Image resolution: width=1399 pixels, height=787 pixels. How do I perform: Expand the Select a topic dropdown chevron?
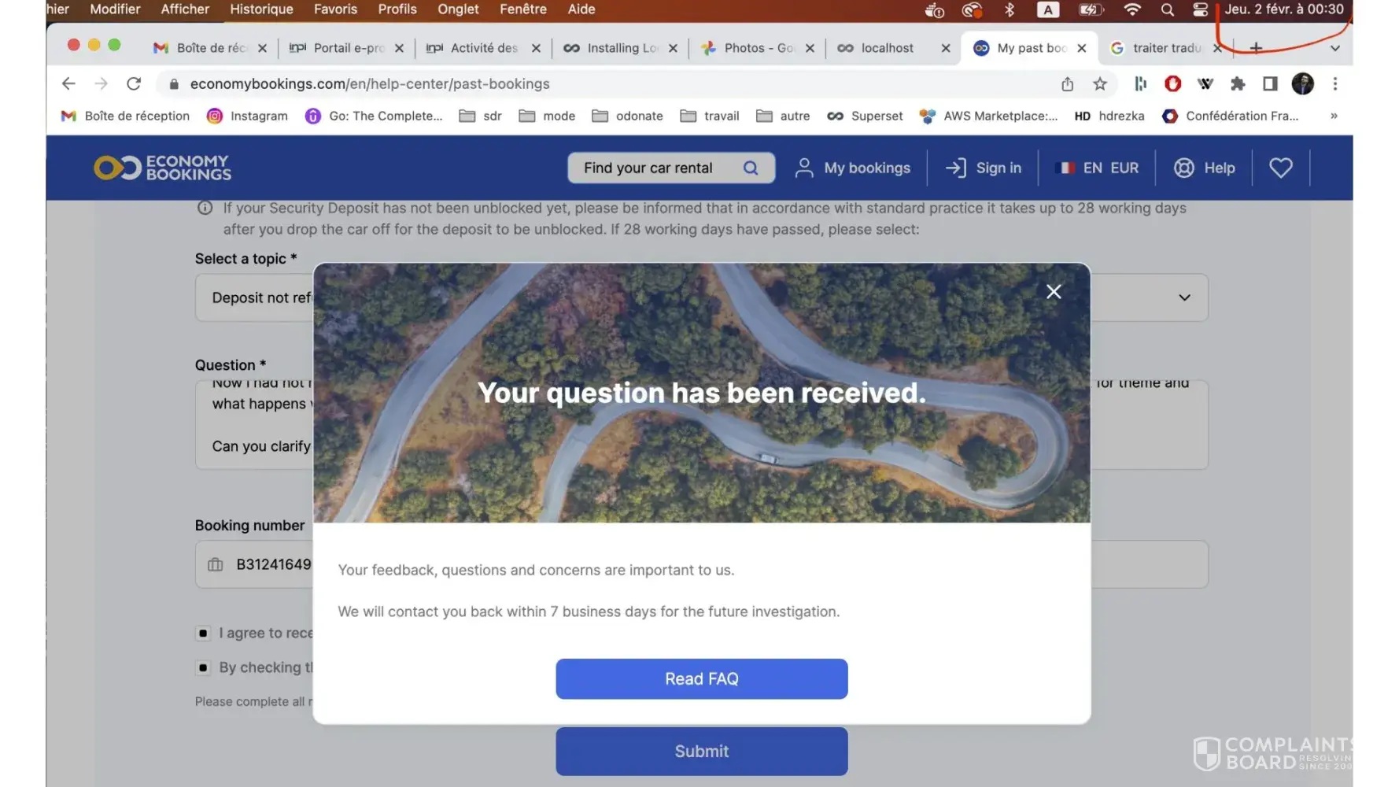click(x=1184, y=297)
